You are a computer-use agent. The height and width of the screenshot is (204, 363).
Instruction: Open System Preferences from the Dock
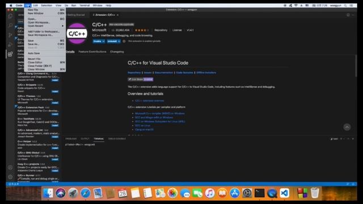click(x=247, y=193)
